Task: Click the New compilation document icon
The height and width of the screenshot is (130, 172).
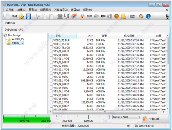Action: click(x=8, y=16)
